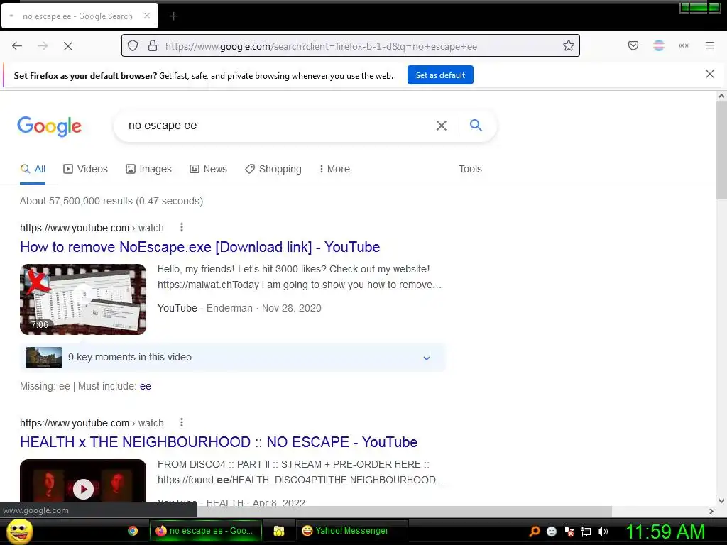727x545 pixels.
Task: Click the horizontal scrollbar thumb
Action: pyautogui.click(x=404, y=511)
